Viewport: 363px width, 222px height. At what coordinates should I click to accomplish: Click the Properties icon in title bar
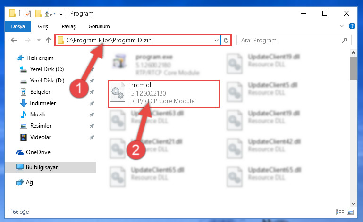pyautogui.click(x=27, y=14)
